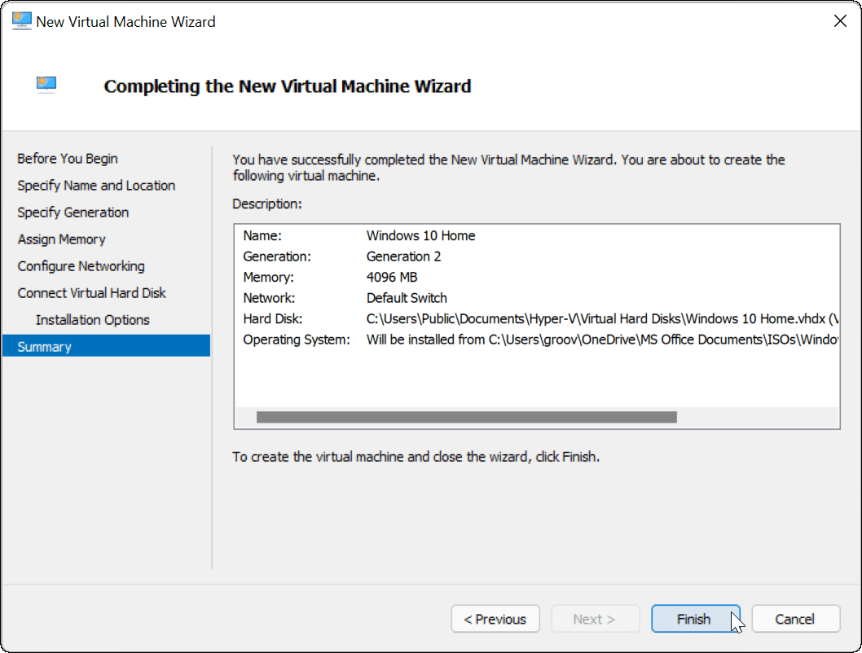The width and height of the screenshot is (862, 653).
Task: Click the Operating System install path line
Action: pos(601,340)
